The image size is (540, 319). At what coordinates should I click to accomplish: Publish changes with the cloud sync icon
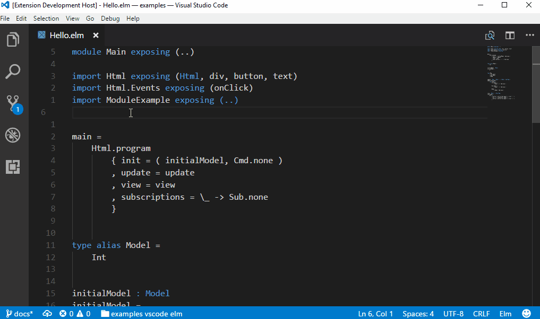47,314
